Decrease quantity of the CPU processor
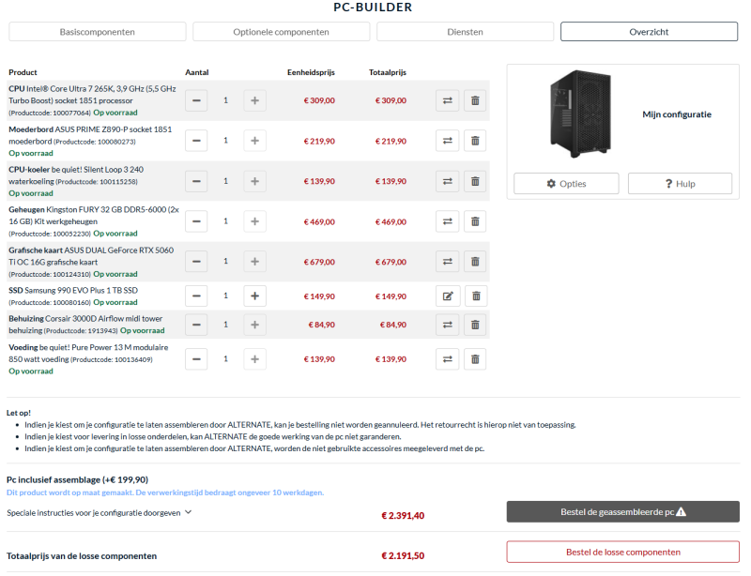The height and width of the screenshot is (576, 751). (196, 100)
